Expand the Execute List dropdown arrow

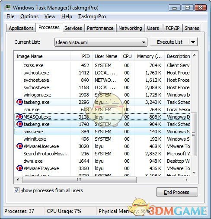click(x=193, y=42)
